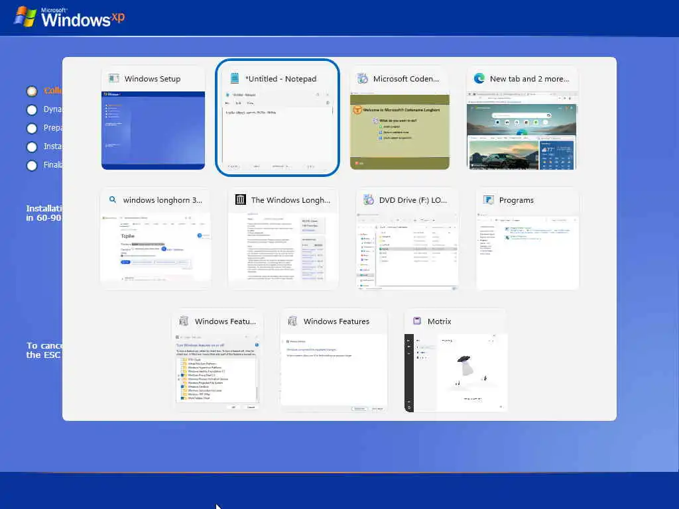The image size is (679, 509).
Task: Click the "Windows Setup" title text
Action: (153, 79)
